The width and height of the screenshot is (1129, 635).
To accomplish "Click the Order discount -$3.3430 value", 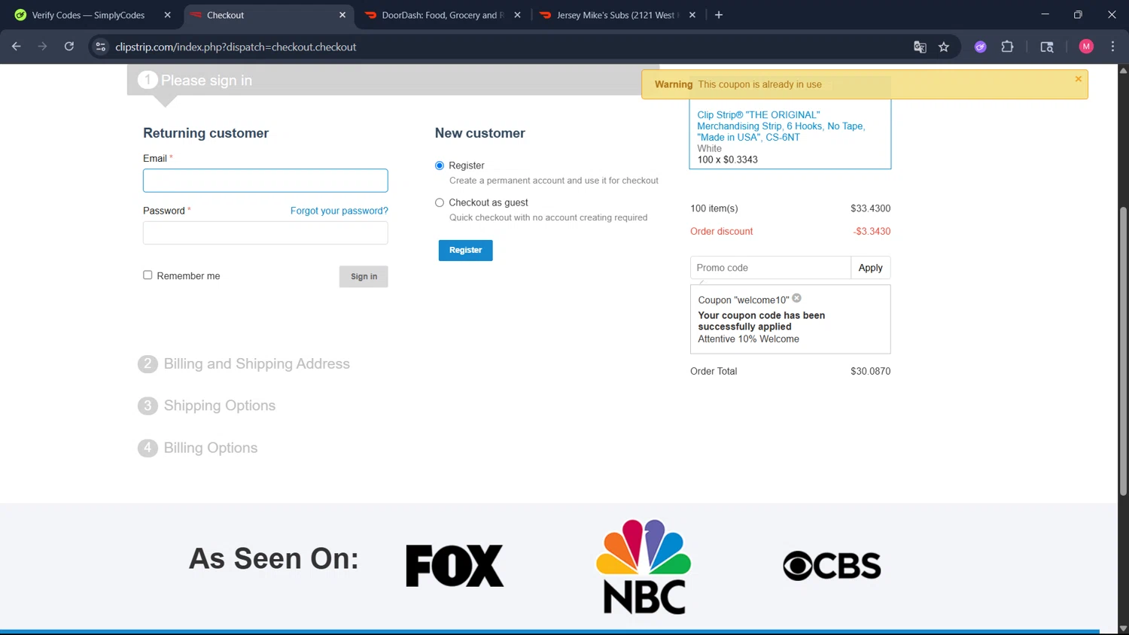I will (872, 231).
